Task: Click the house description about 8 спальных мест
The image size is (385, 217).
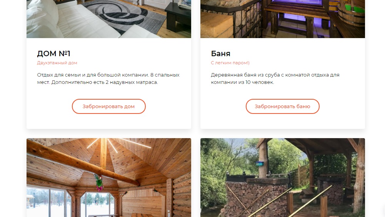Action: pos(108,78)
